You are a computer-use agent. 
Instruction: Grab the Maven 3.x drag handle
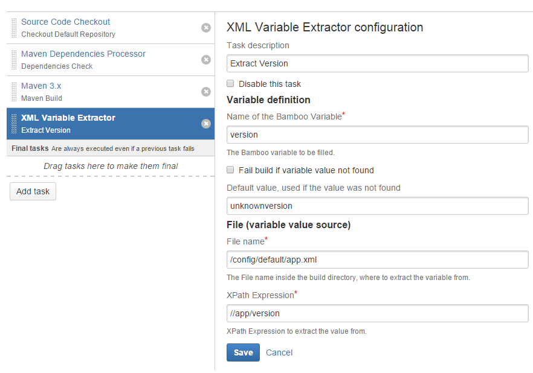coord(14,92)
